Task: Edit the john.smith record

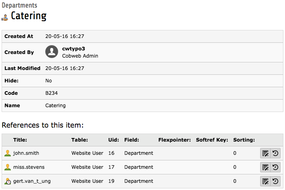Action: (x=265, y=153)
